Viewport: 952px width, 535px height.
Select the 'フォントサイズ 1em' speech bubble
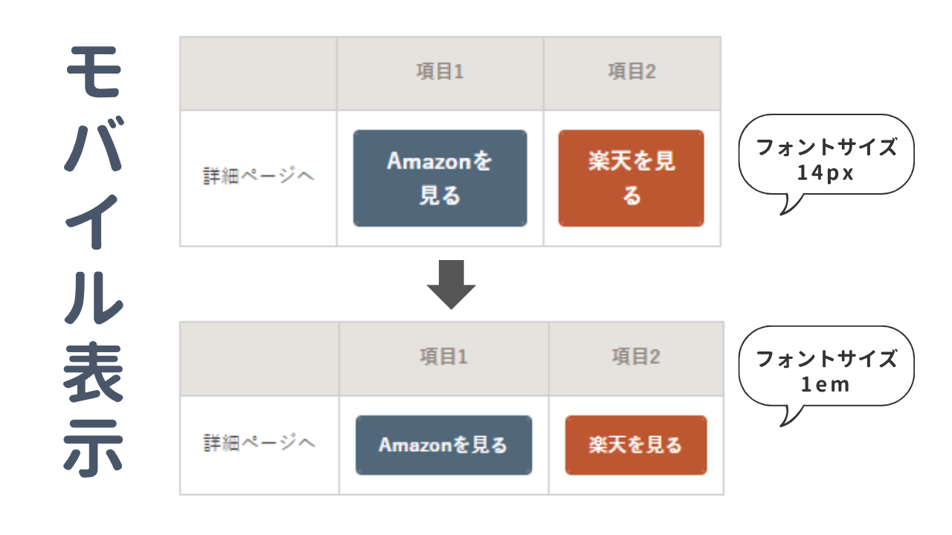pos(826,371)
